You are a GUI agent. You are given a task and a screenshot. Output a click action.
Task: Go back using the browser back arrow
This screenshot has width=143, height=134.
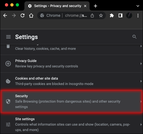(x=5, y=15)
